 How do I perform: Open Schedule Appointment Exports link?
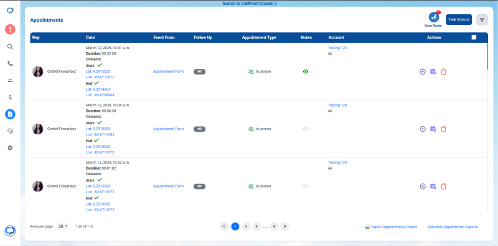pyautogui.click(x=453, y=227)
